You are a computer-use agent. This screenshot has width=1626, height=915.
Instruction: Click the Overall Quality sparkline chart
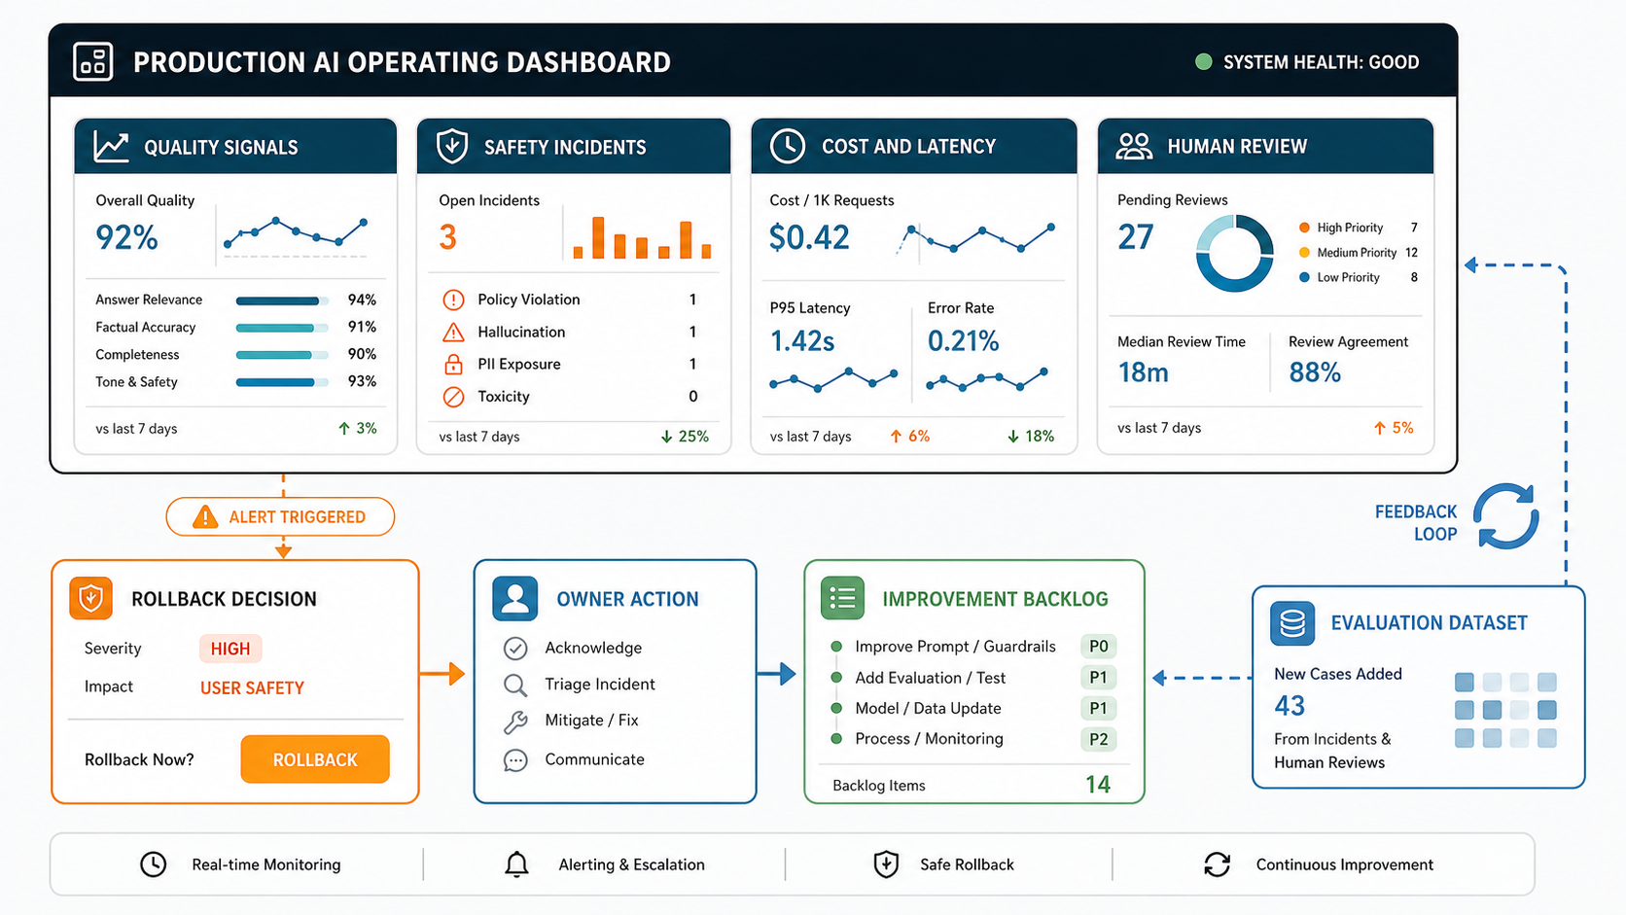click(296, 233)
